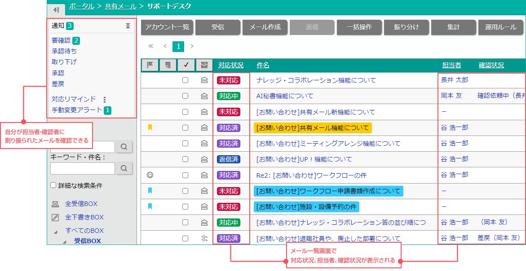Screen dimensions: 526x271
Task: Click the 全下書きBOX pencil icon
Action: pyautogui.click(x=55, y=217)
